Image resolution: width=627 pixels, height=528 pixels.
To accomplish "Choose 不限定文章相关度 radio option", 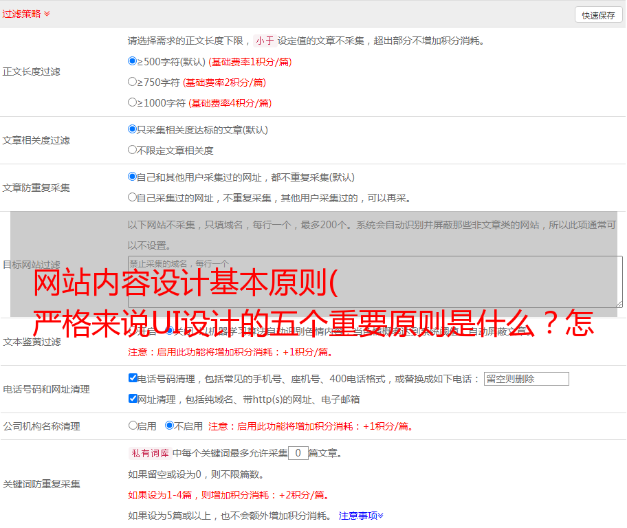I will (x=133, y=150).
